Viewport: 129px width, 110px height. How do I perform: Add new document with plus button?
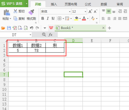[x=109, y=28]
